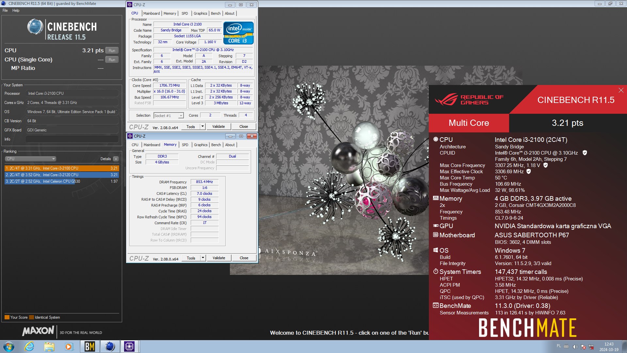Open the SPD tab in upper CPU-Z
The height and width of the screenshot is (353, 627).
185,13
